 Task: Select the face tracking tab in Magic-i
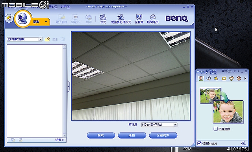click(x=201, y=78)
